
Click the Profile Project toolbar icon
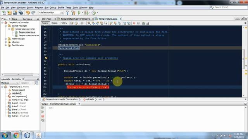tap(94, 13)
